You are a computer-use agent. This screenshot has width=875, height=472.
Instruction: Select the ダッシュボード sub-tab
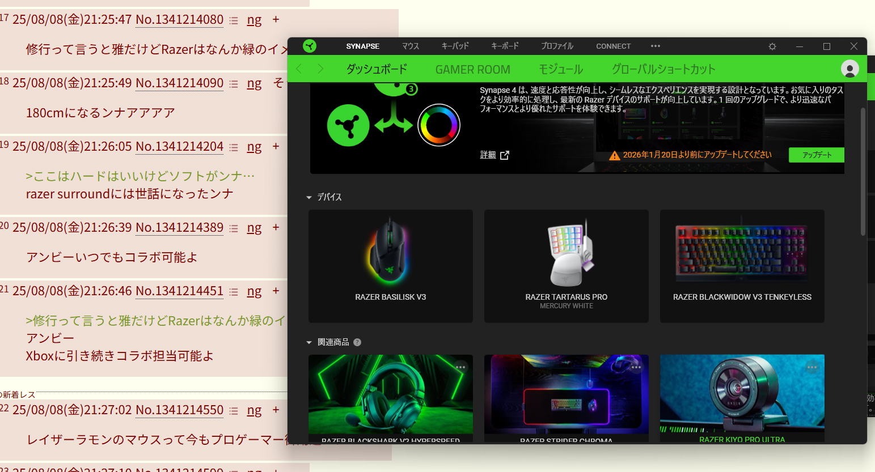[x=377, y=69]
